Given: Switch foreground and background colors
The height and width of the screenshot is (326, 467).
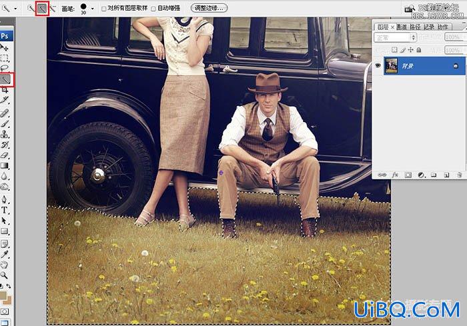Looking at the screenshot, I should (x=9, y=286).
